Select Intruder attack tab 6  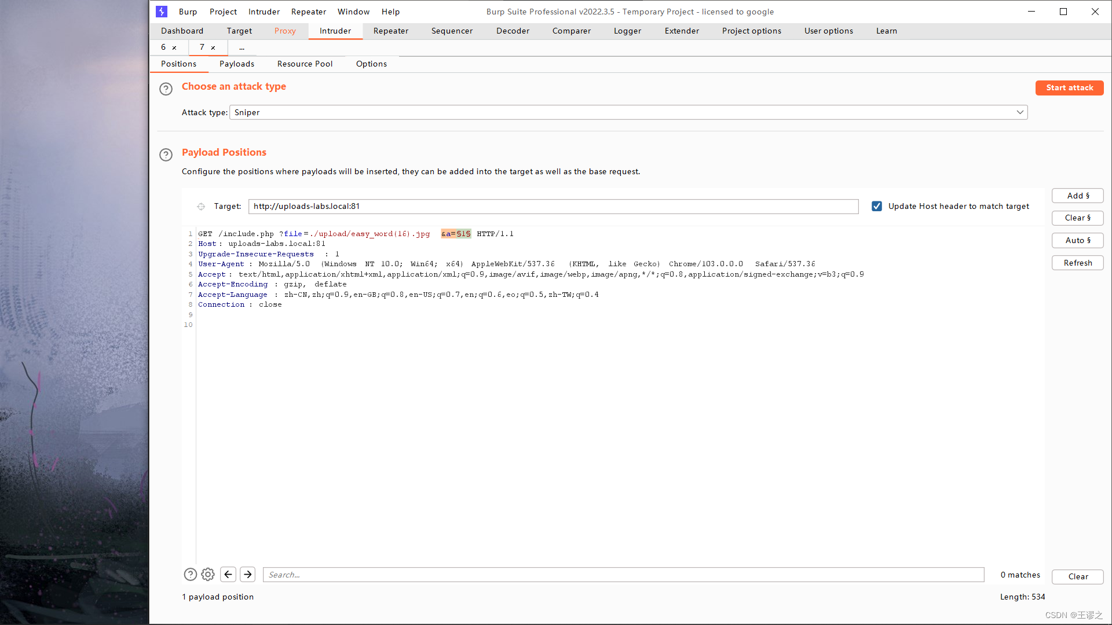(x=163, y=47)
